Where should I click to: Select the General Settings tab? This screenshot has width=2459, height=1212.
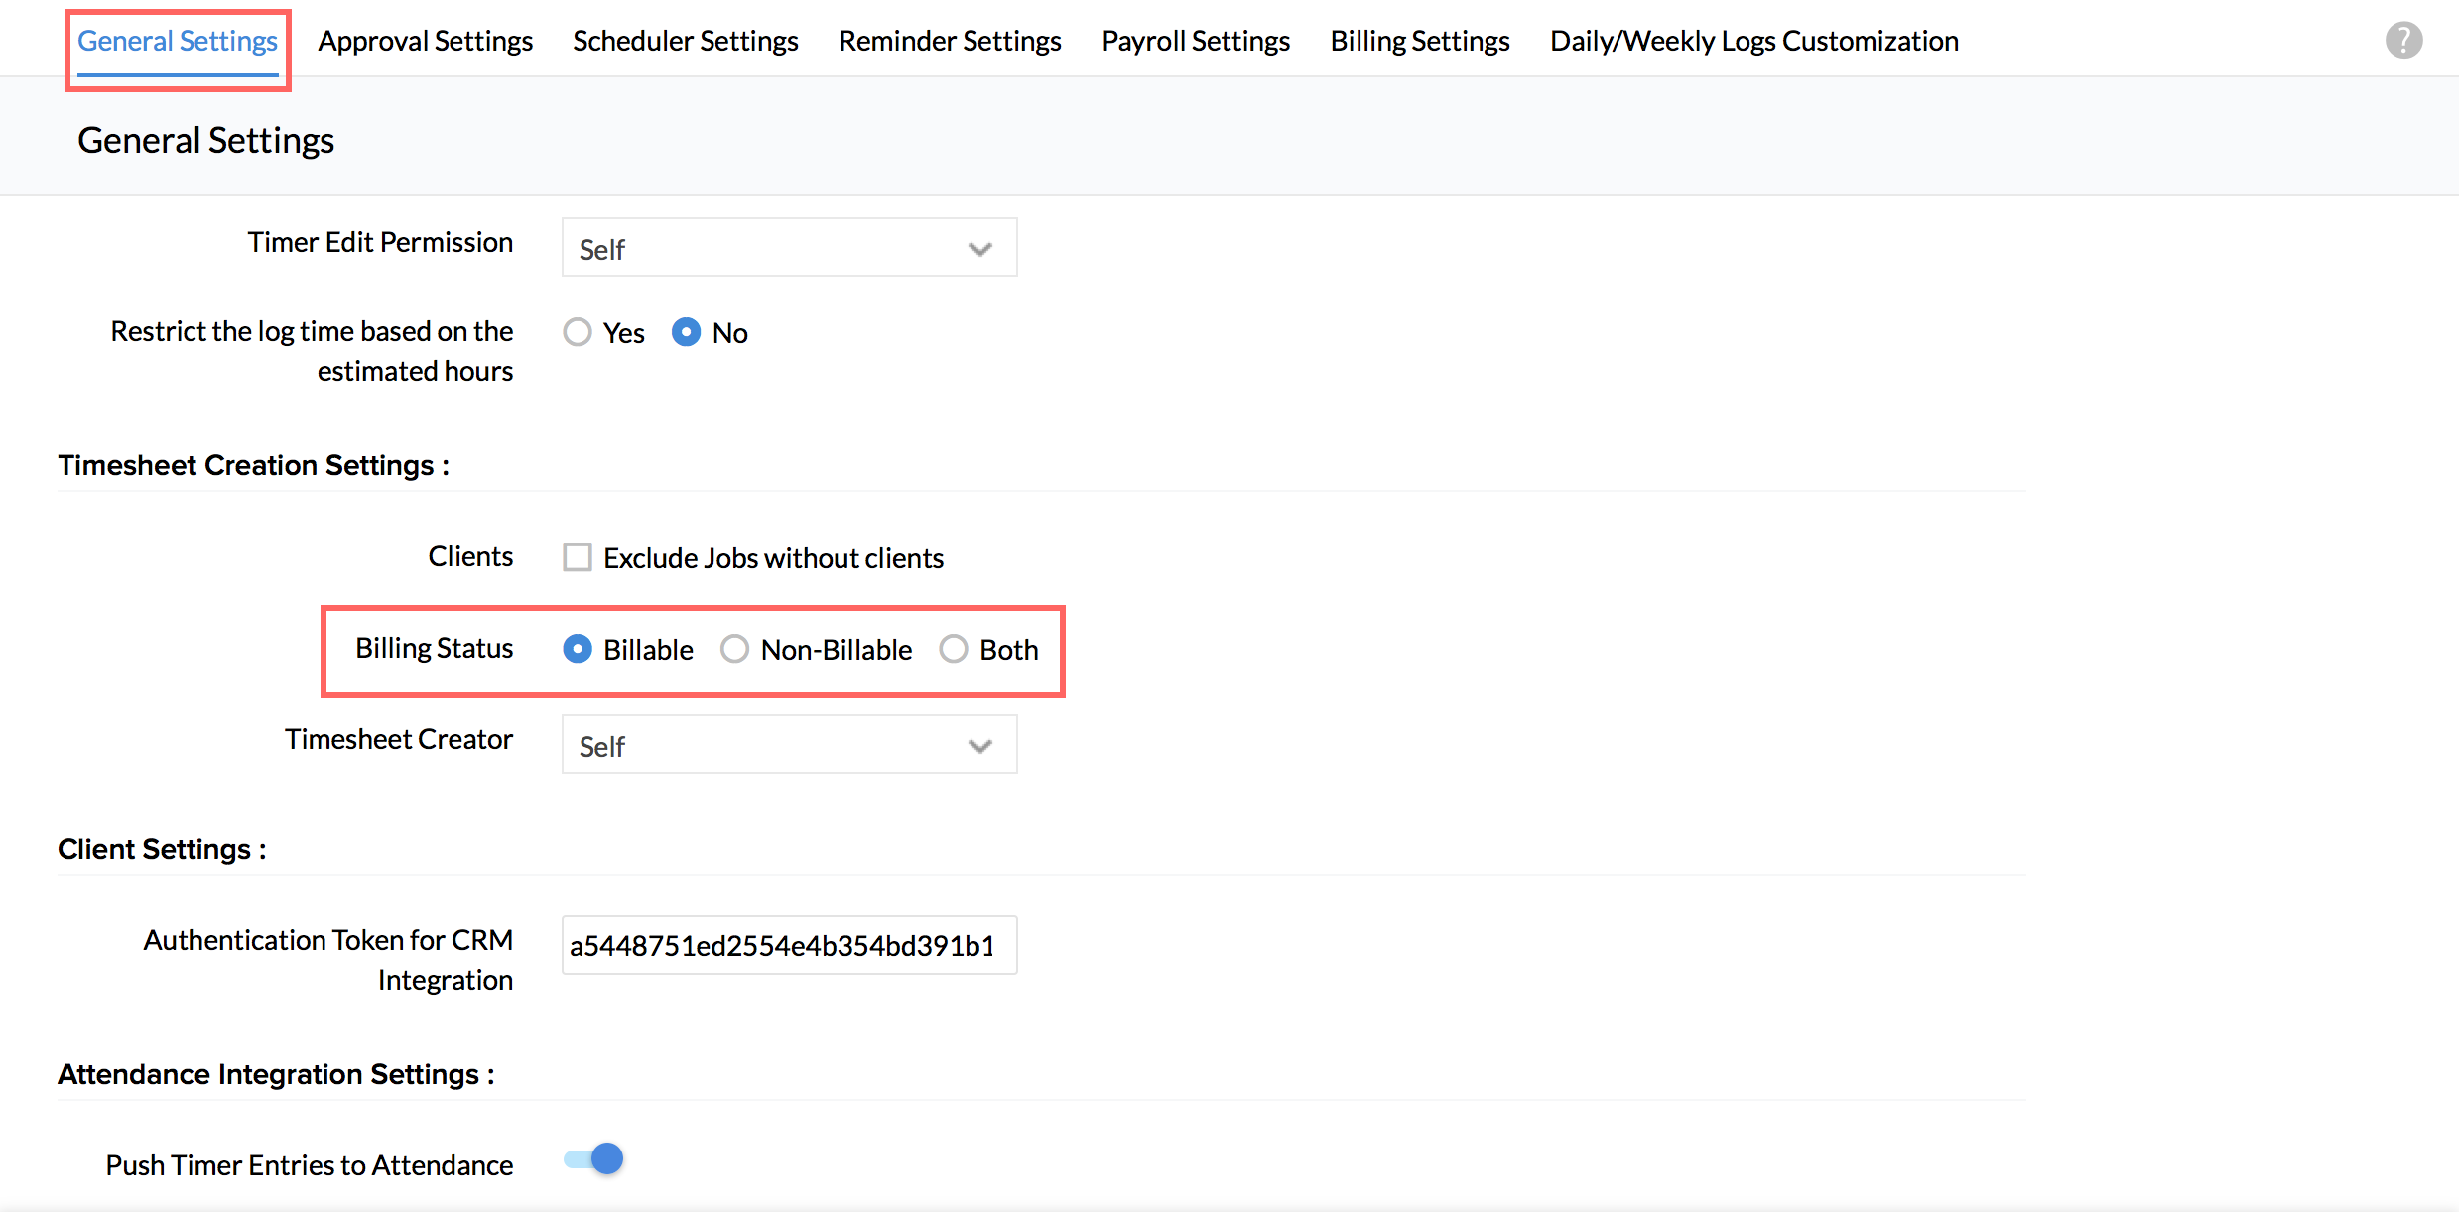click(178, 41)
